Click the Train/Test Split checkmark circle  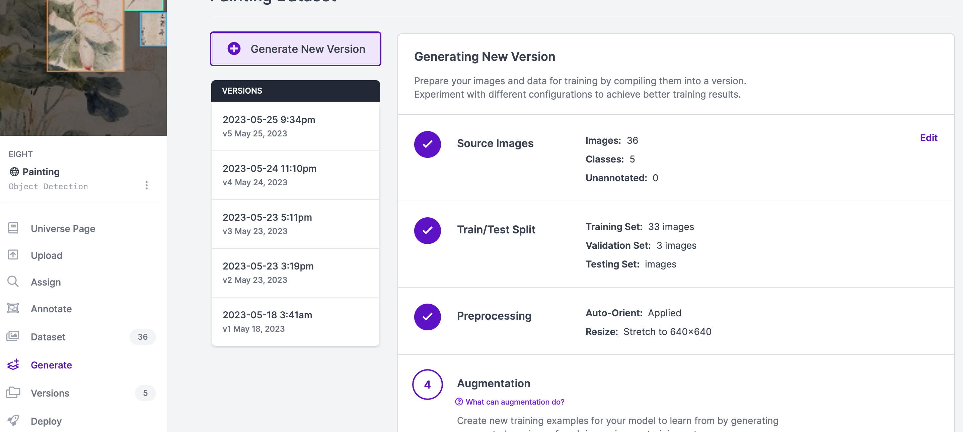click(x=427, y=231)
